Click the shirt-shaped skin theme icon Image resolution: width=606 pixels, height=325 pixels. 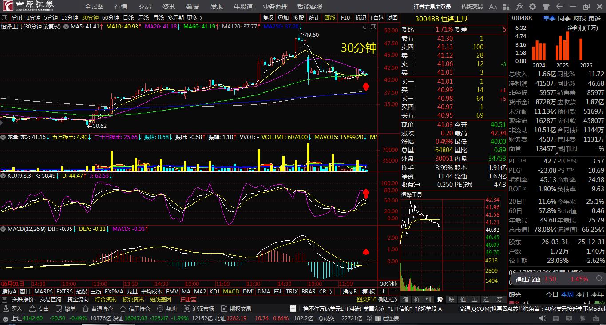[x=546, y=7]
